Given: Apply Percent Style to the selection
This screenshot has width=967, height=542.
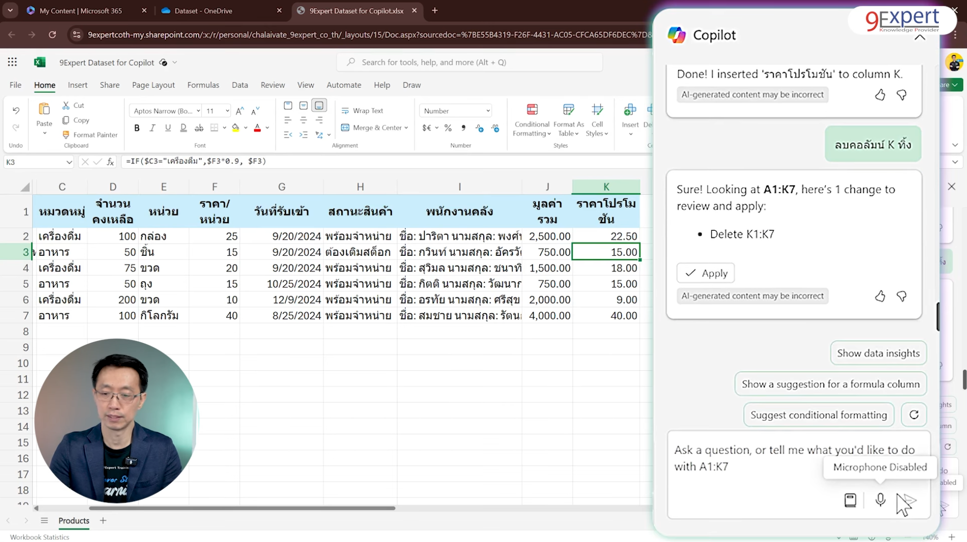Looking at the screenshot, I should [x=448, y=128].
